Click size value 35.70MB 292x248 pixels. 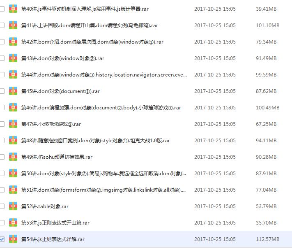tap(266, 223)
